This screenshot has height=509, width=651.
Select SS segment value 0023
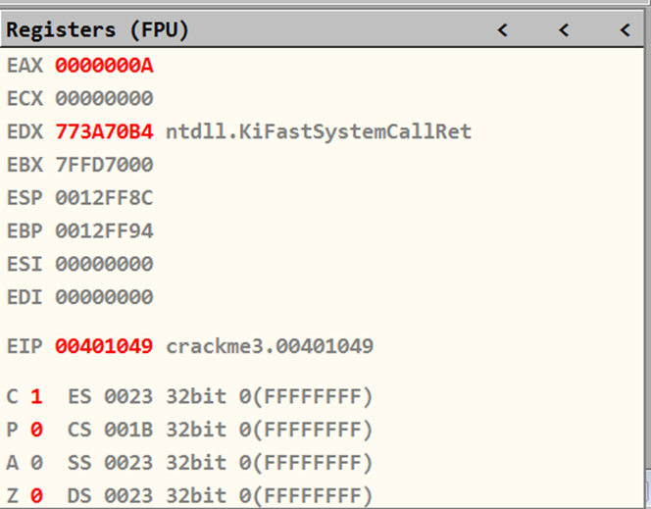(x=128, y=463)
